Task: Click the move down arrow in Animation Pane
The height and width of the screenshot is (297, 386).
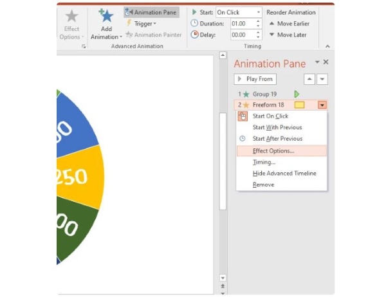Action: pos(322,79)
